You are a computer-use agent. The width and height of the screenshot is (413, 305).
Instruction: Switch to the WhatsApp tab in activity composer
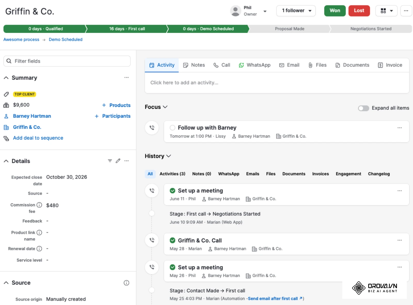point(255,65)
